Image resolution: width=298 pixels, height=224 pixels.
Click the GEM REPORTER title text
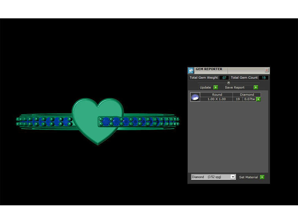pyautogui.click(x=209, y=69)
